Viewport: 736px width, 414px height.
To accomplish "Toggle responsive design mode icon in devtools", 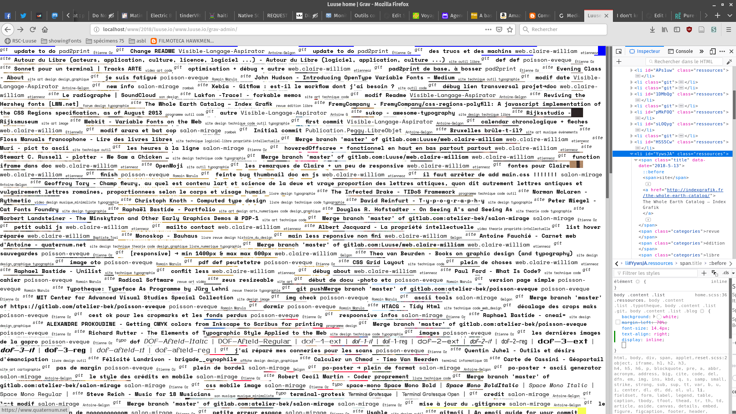I will [x=713, y=51].
